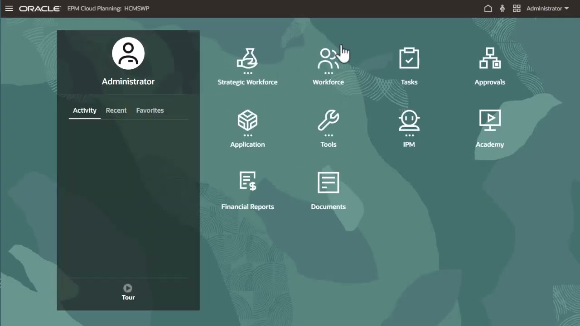Open the Tools wrench icon
The width and height of the screenshot is (580, 326).
[x=328, y=120]
